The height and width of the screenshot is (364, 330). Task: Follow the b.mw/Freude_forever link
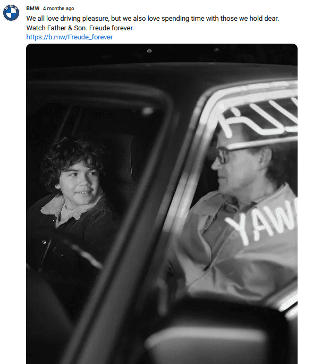click(70, 37)
